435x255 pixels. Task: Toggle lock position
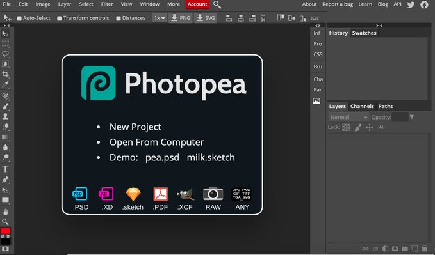tap(370, 127)
